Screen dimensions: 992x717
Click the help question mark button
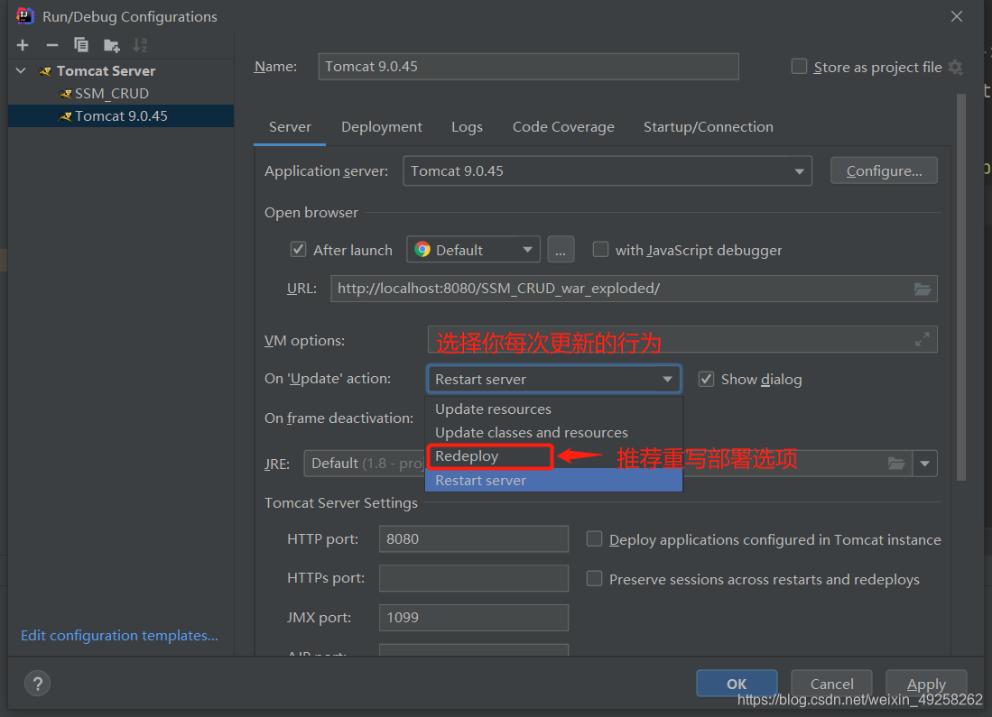click(x=37, y=684)
